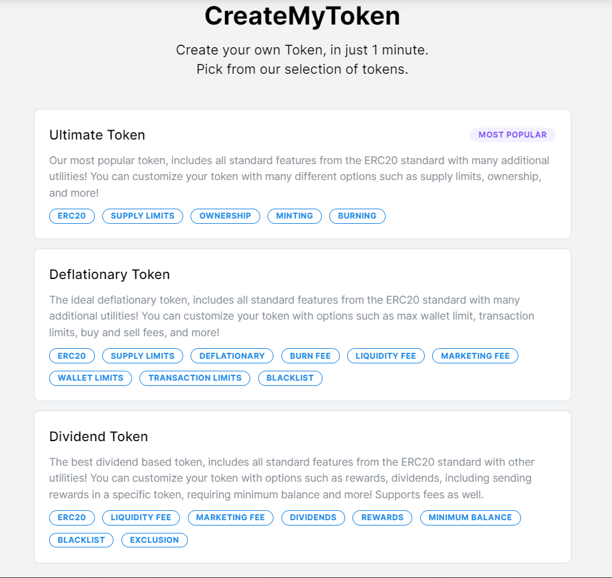612x578 pixels.
Task: Select the OWNERSHIP tag chip
Action: tap(225, 216)
